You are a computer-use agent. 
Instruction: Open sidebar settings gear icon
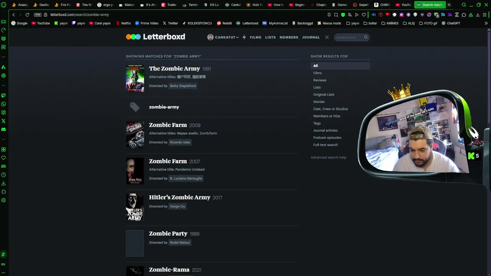(x=3, y=200)
